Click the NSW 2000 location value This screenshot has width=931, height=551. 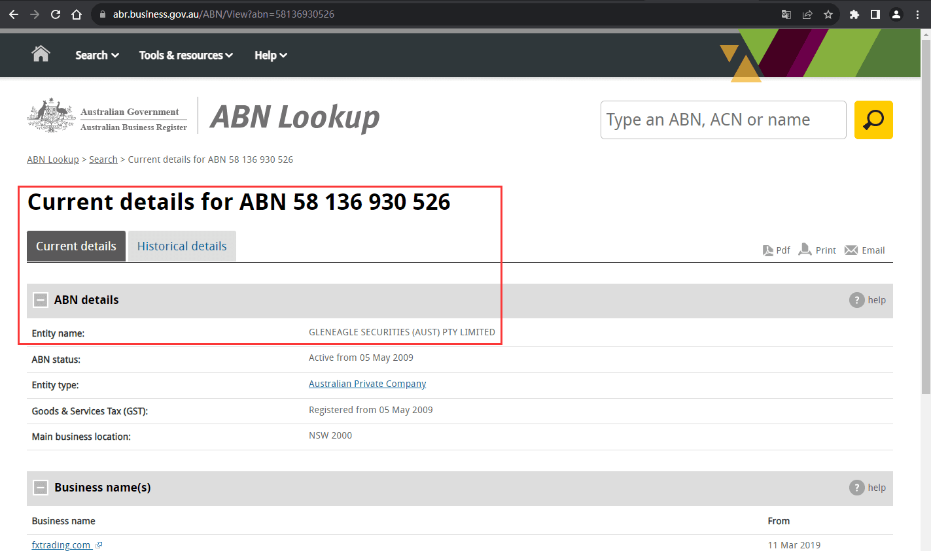tap(330, 435)
